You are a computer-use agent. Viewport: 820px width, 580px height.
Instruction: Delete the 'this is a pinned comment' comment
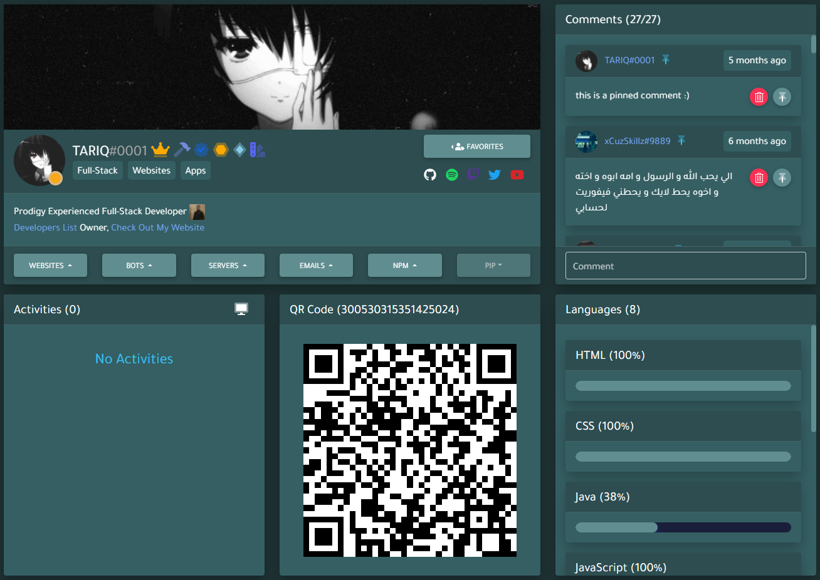[759, 97]
